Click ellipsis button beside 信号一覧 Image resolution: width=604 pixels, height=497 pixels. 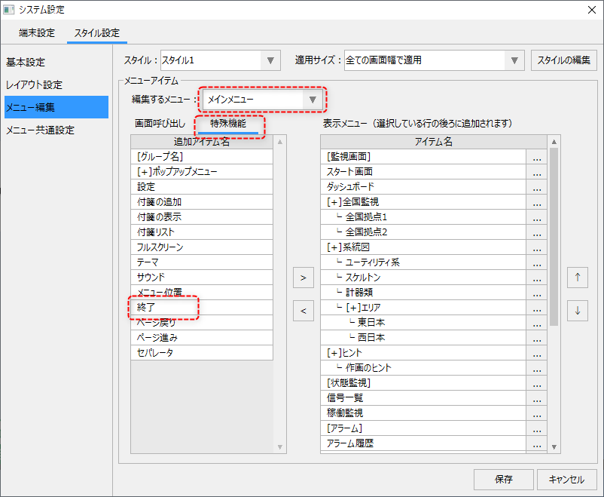(536, 398)
